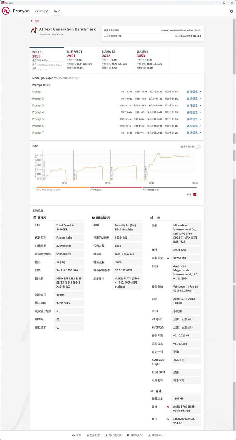The image size is (236, 440).
Task: Collapse the 盘 0 storage entry
Action: pyautogui.click(x=168, y=407)
